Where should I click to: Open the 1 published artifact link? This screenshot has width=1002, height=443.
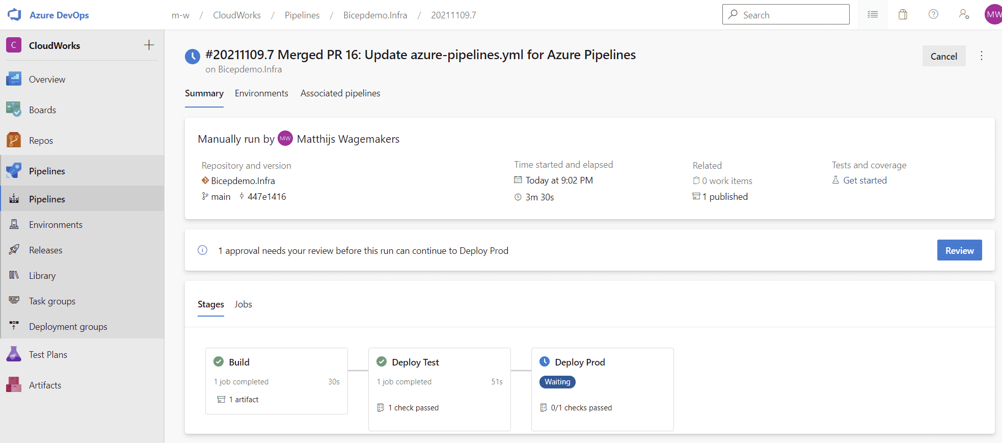point(720,197)
